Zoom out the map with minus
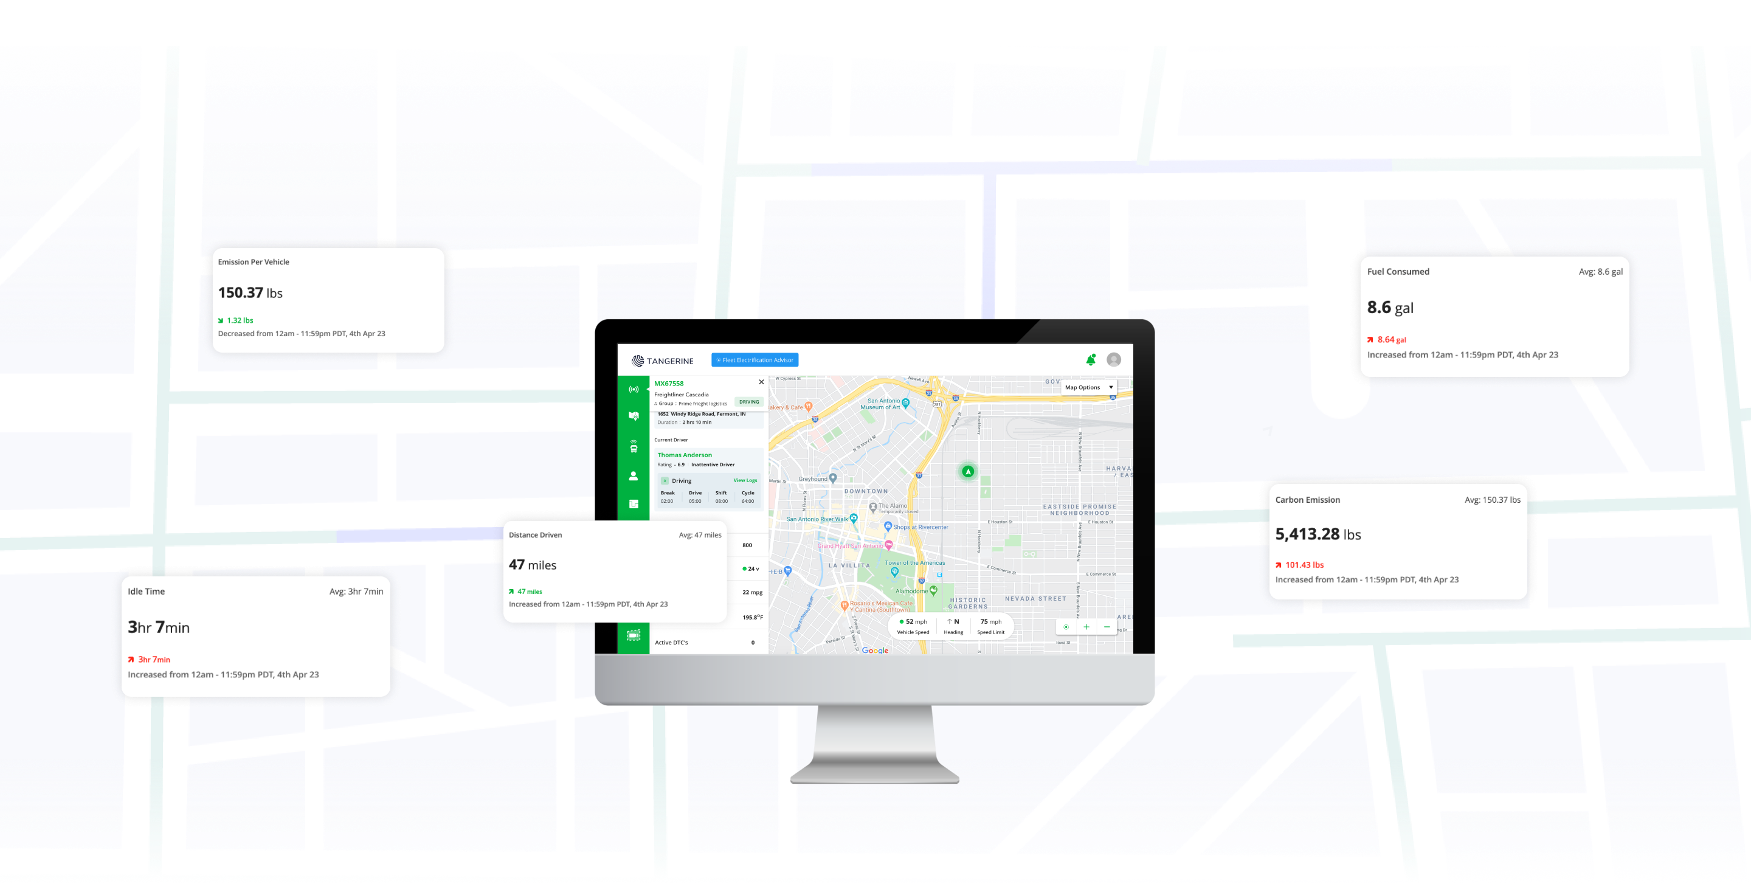Viewport: 1751px width, 884px height. tap(1107, 626)
